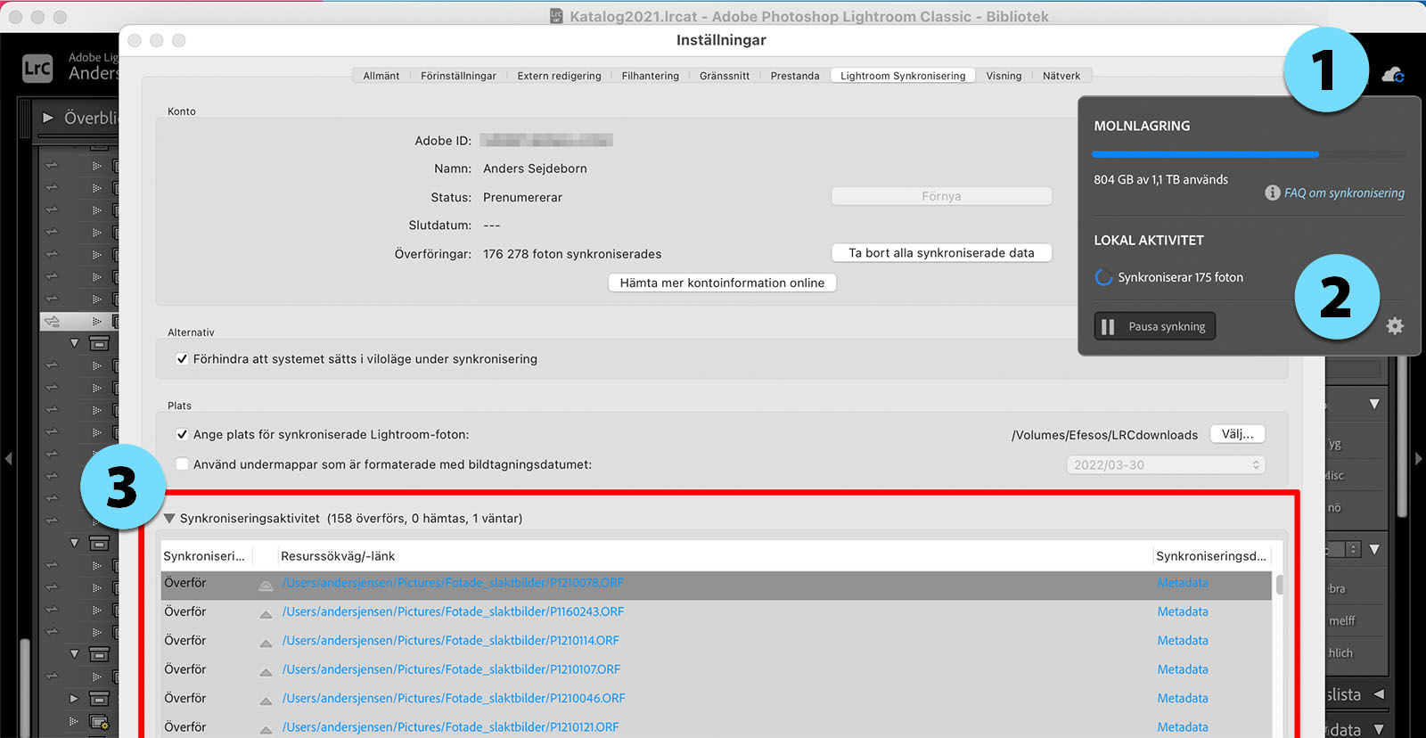Click upload icon on P1210078.ORF row

click(x=266, y=586)
